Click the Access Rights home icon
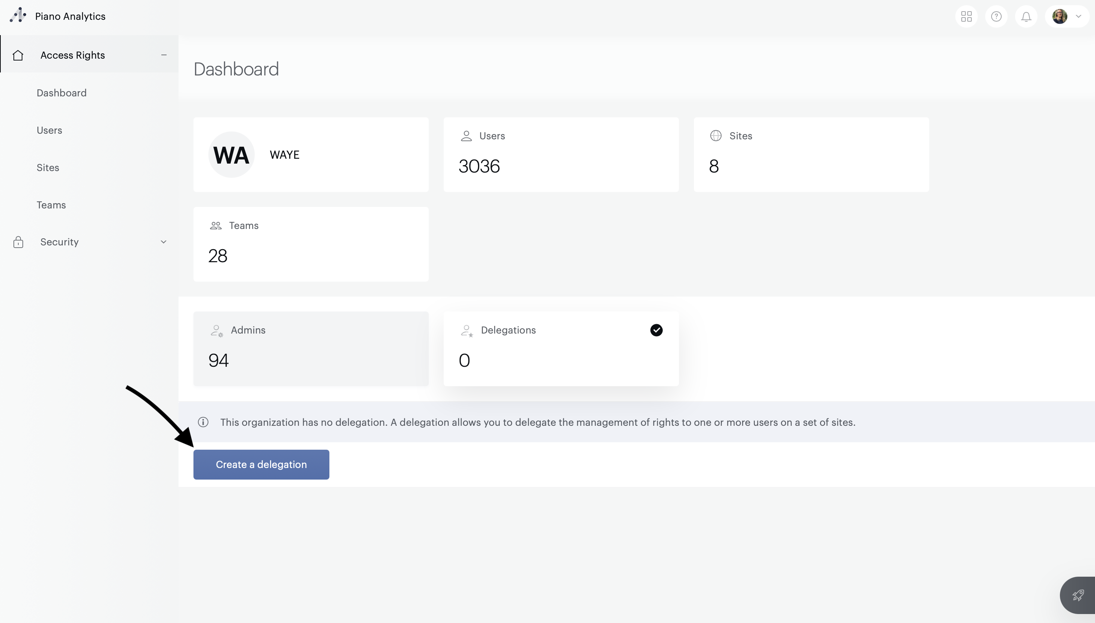 click(x=18, y=55)
